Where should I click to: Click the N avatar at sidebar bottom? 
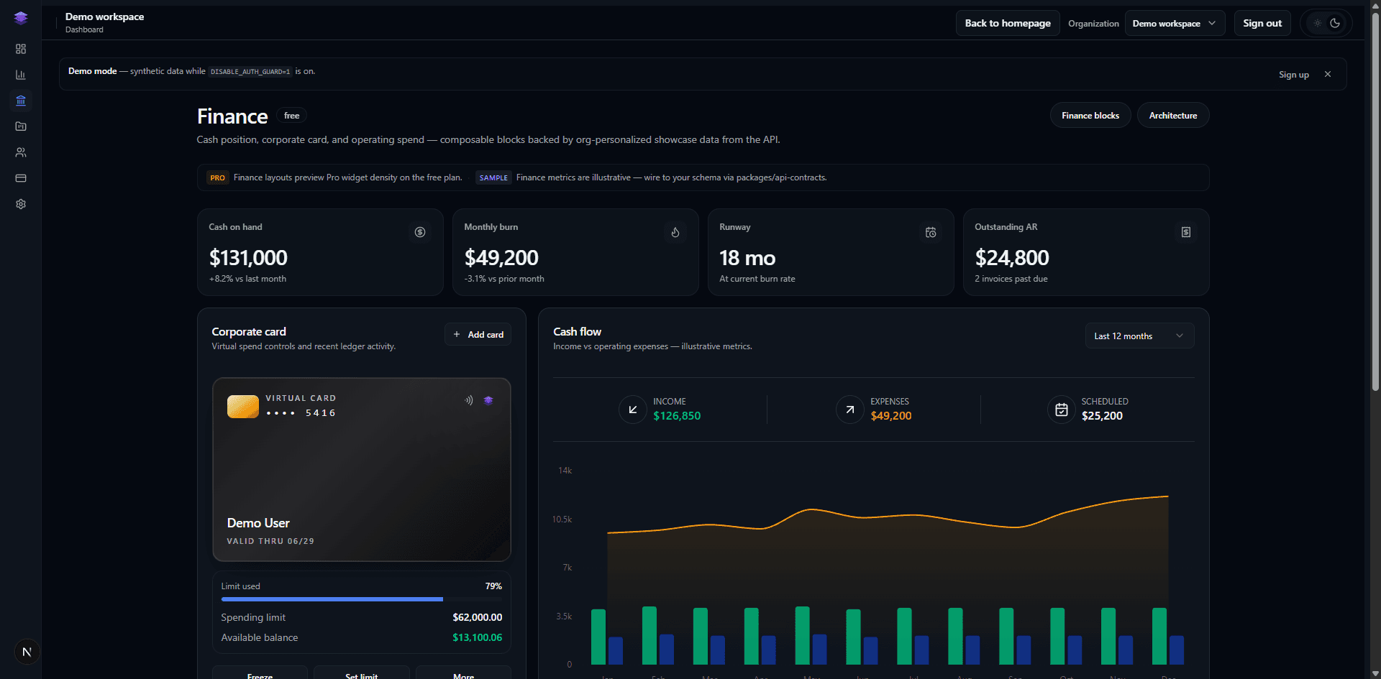pyautogui.click(x=27, y=652)
